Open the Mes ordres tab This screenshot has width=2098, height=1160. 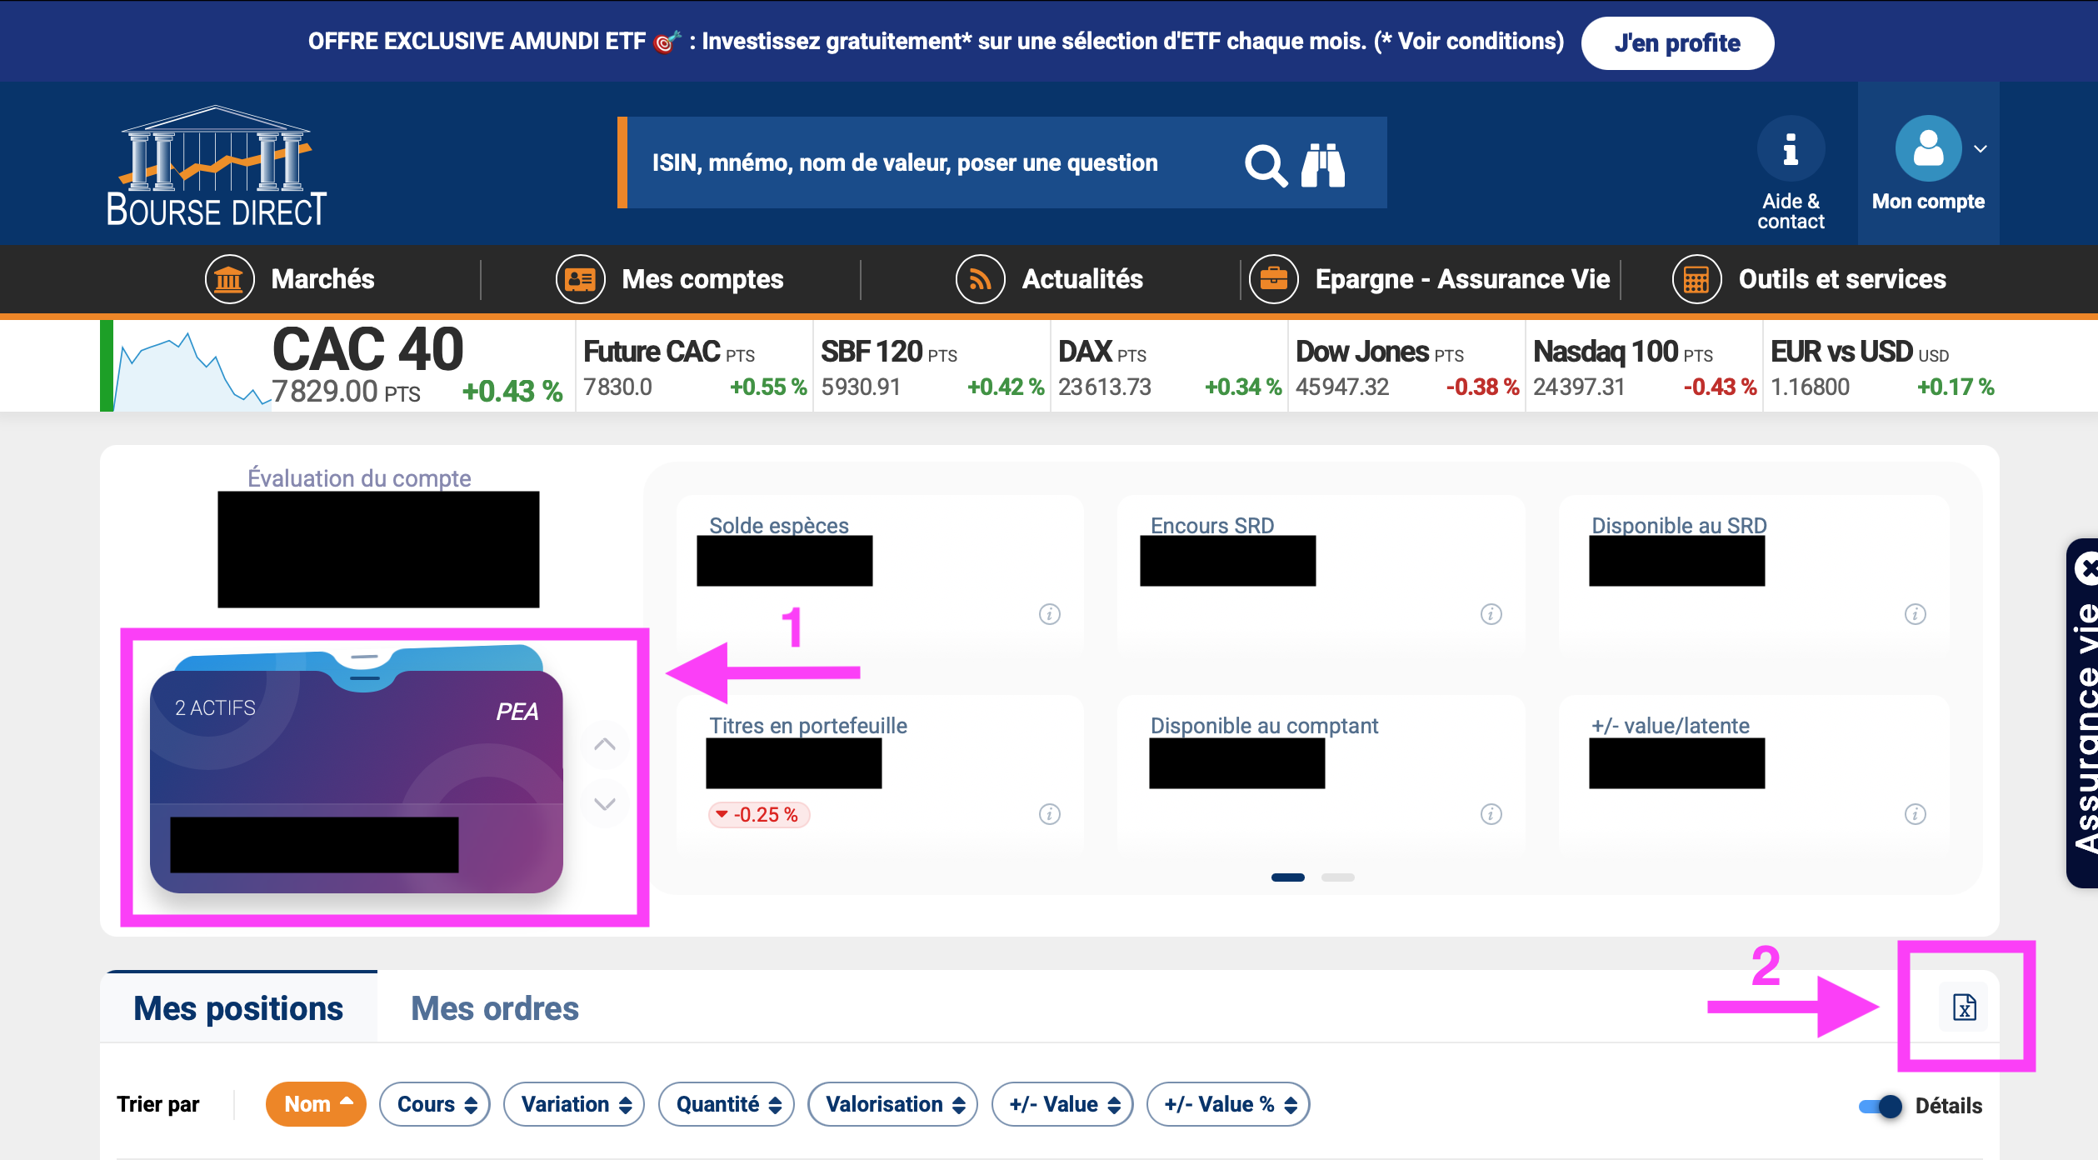[494, 1008]
